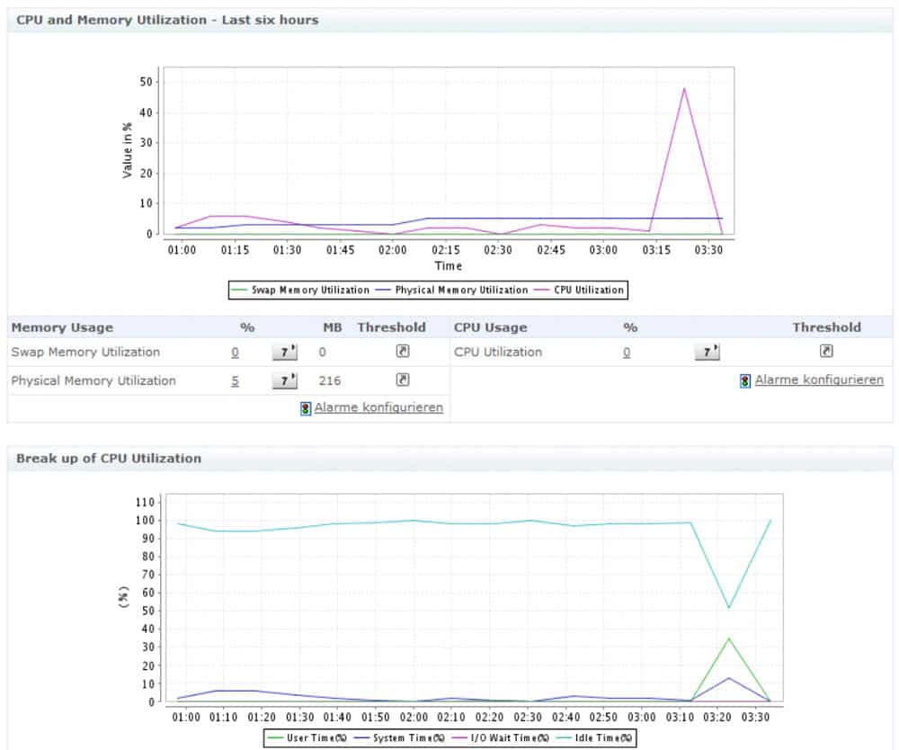Click Idle Time dip in breakup chart

(x=729, y=607)
